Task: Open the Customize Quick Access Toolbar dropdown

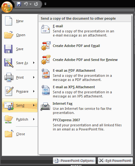Action: point(45,4)
